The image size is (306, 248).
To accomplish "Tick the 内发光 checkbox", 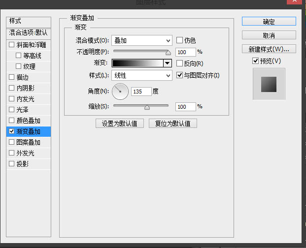I will coord(12,99).
